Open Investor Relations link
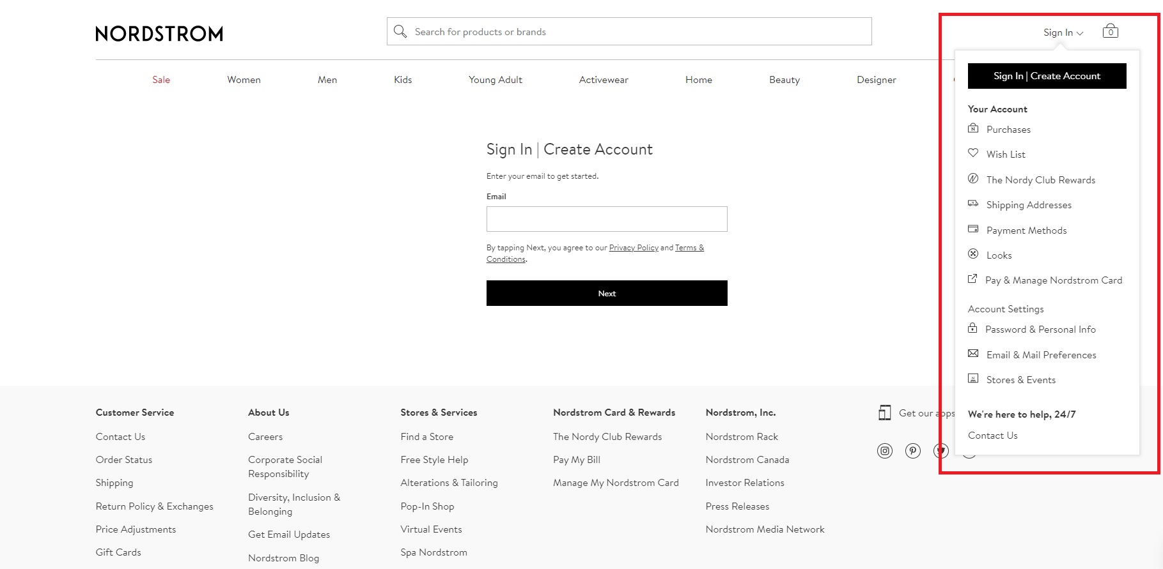The image size is (1163, 569). coord(745,483)
